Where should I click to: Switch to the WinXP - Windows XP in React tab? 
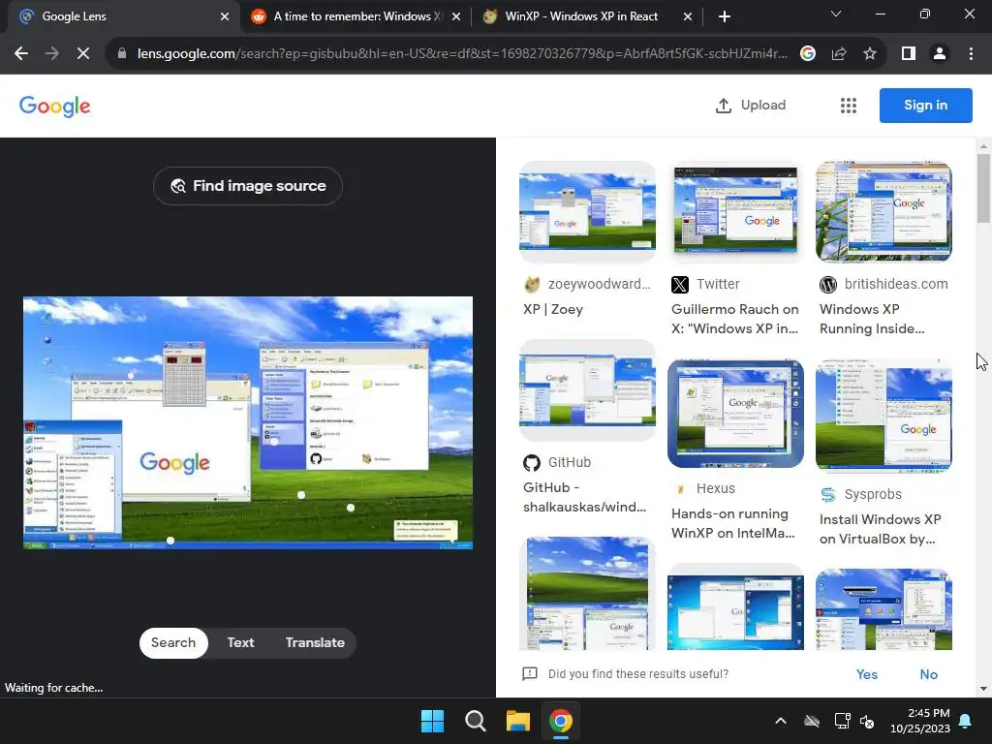tap(587, 16)
